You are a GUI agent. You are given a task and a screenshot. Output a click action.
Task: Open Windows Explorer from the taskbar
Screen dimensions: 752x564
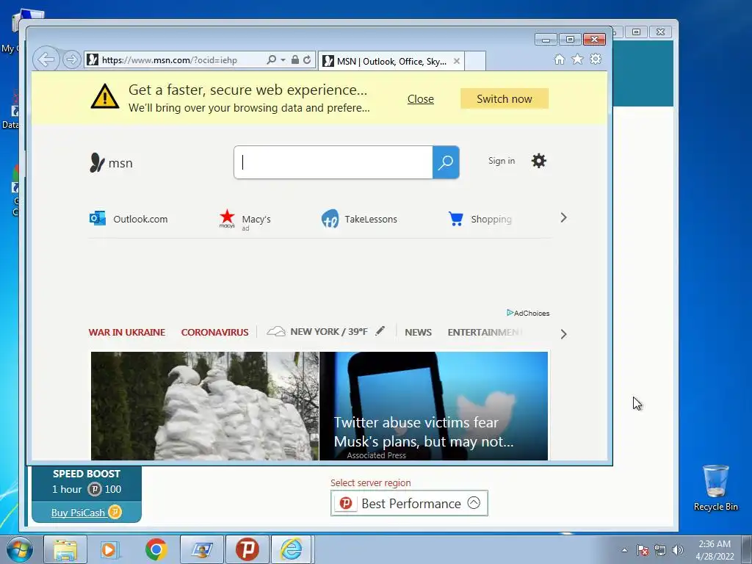click(x=65, y=549)
